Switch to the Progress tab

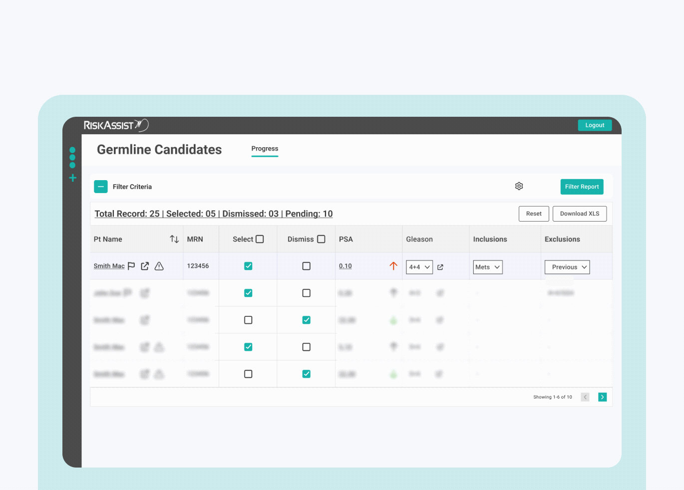tap(265, 149)
